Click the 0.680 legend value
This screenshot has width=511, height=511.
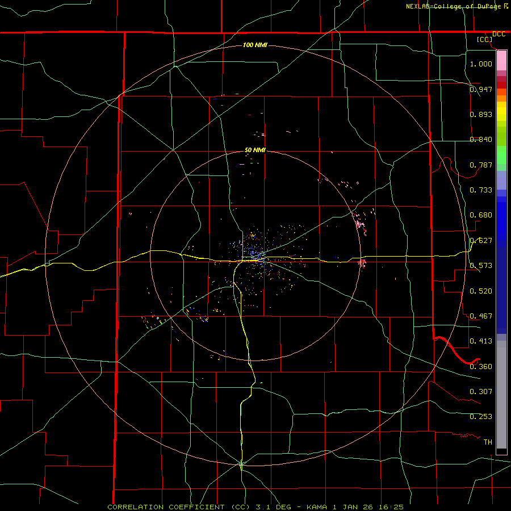point(481,215)
